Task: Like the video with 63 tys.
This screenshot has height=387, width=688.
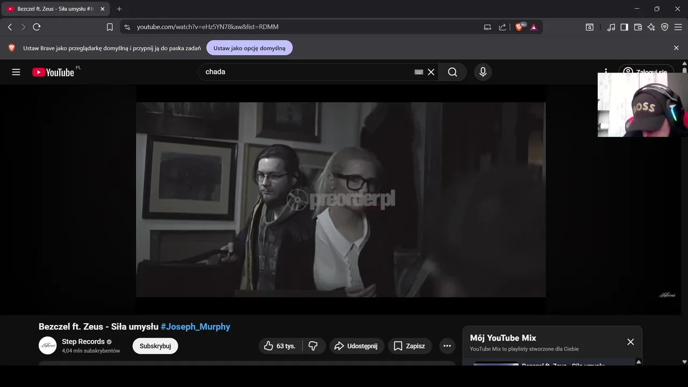Action: (x=280, y=346)
